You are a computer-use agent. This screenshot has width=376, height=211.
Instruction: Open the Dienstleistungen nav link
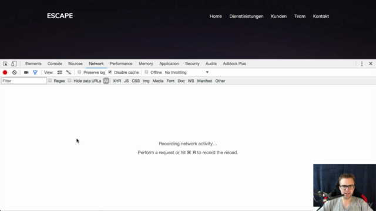coord(246,16)
